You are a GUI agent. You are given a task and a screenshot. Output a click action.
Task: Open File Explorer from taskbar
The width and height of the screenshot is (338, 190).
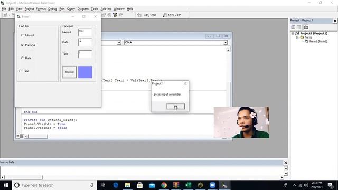pos(128,185)
